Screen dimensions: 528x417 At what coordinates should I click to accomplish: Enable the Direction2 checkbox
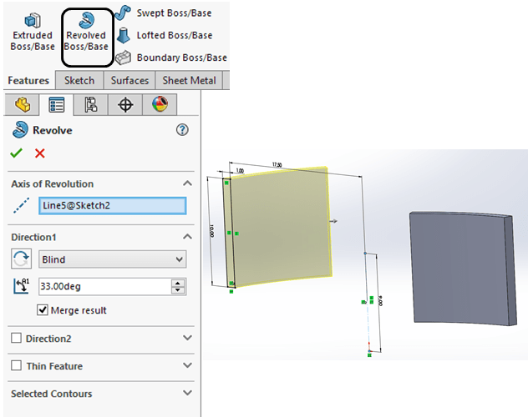(x=16, y=339)
